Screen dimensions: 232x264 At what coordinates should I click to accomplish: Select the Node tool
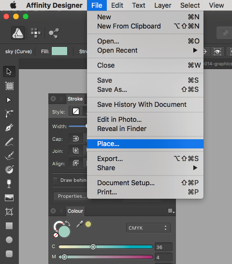point(9,100)
